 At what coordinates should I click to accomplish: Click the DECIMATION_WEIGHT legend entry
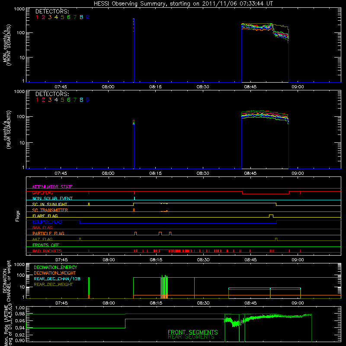click(55, 273)
